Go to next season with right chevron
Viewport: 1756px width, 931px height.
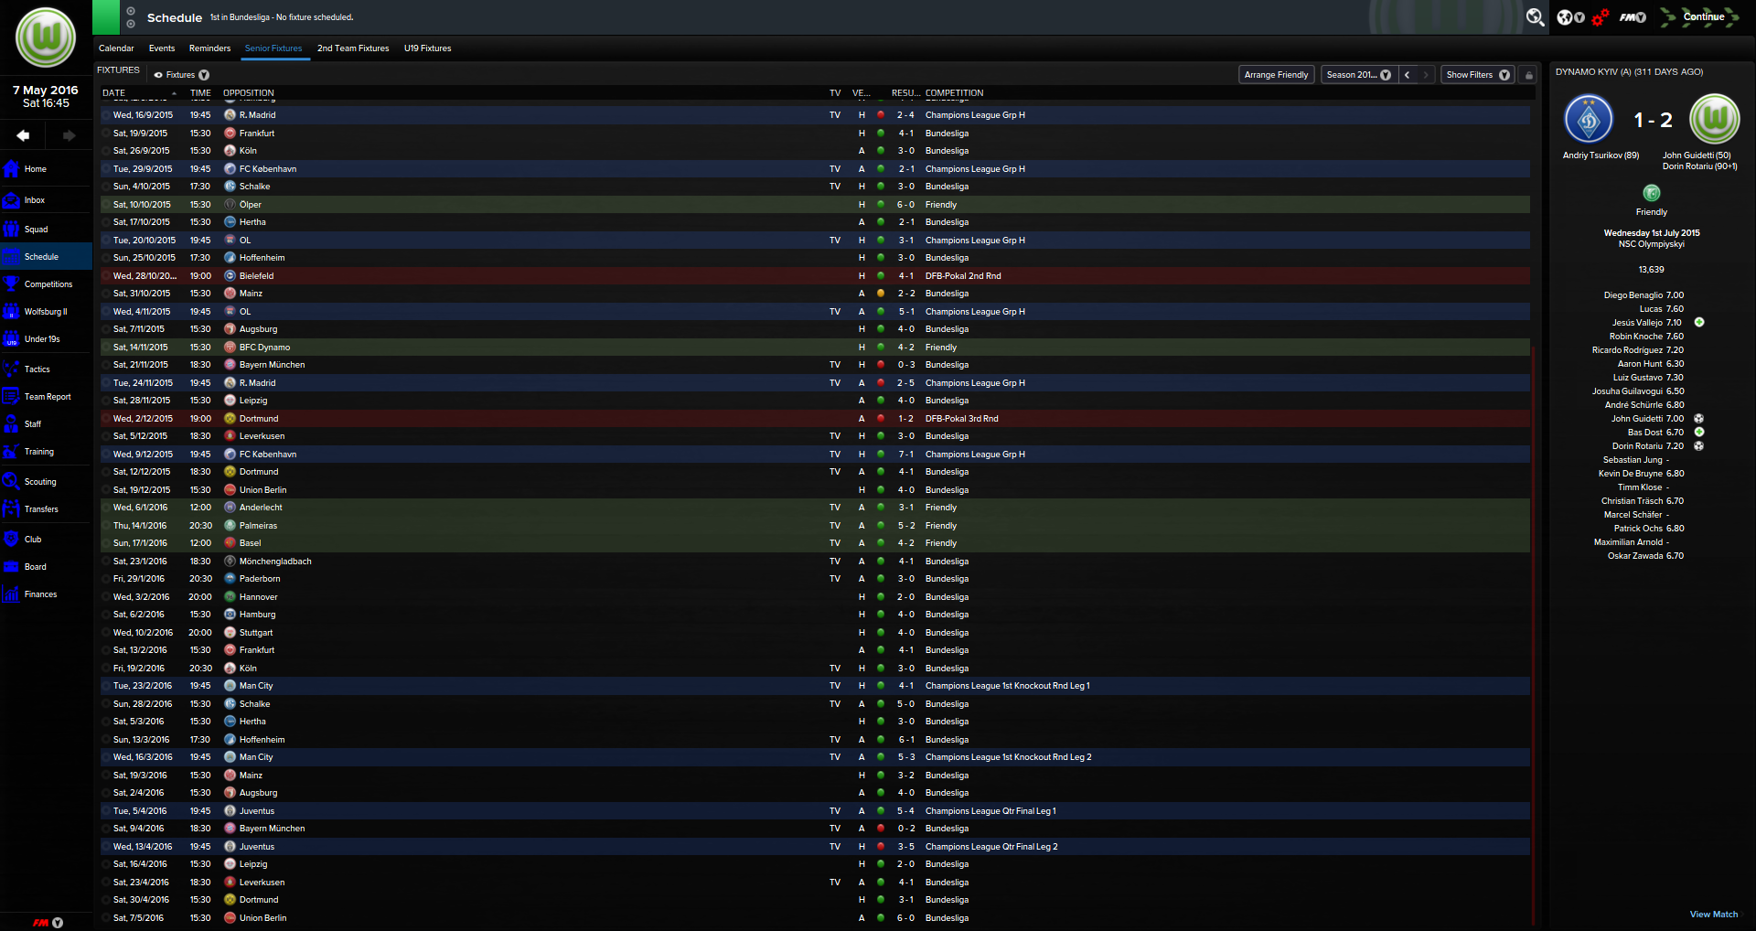click(1425, 75)
